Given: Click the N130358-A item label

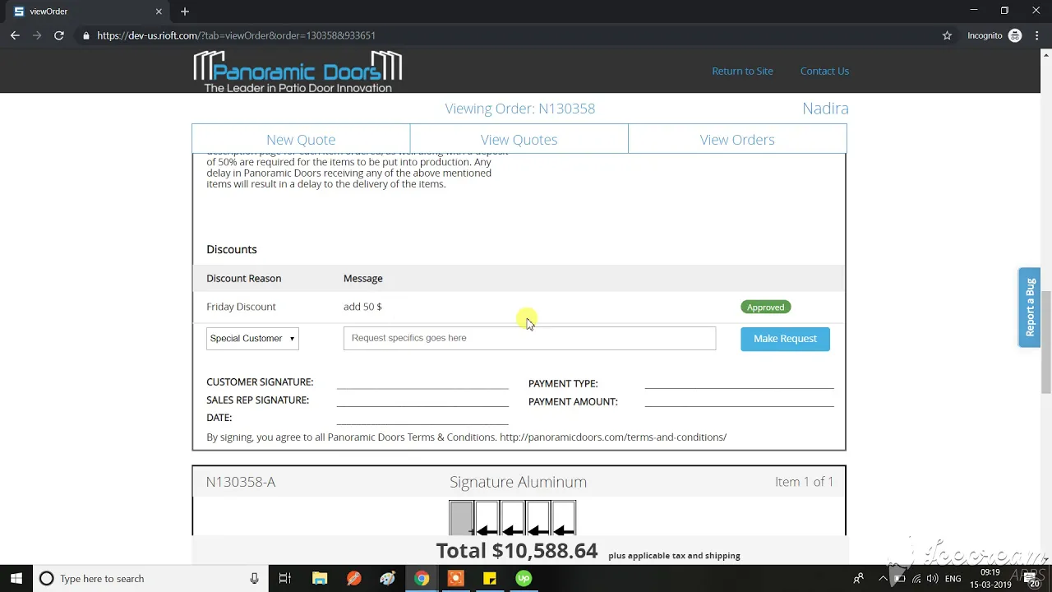Looking at the screenshot, I should 241,482.
